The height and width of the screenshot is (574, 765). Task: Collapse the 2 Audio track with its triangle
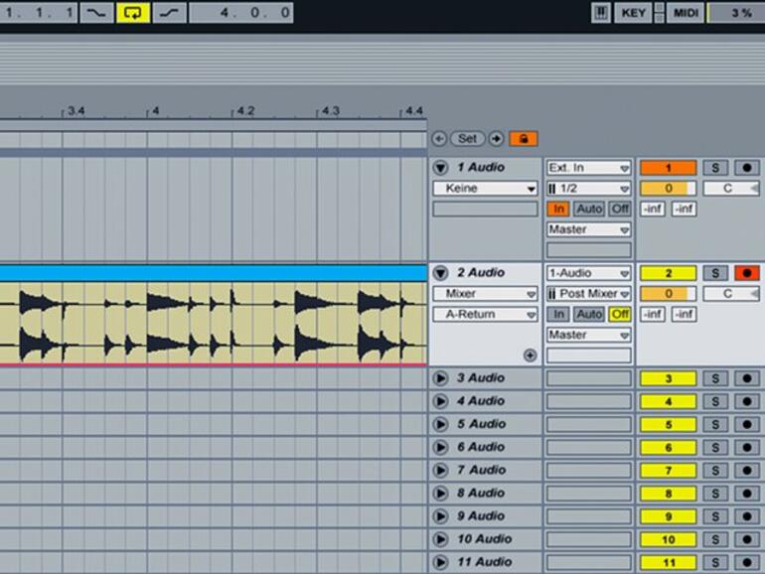(441, 272)
